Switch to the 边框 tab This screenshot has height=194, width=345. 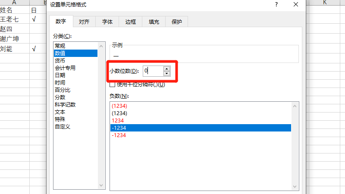(x=131, y=22)
